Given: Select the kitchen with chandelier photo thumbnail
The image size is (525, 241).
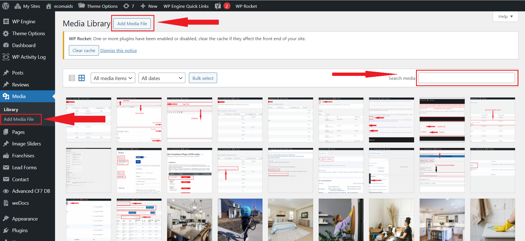Looking at the screenshot, I should pos(189,220).
